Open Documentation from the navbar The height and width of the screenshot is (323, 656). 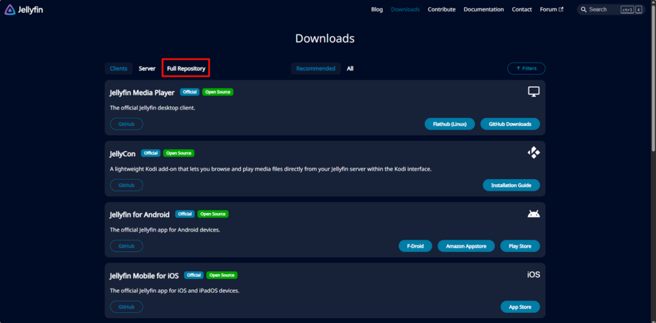484,10
